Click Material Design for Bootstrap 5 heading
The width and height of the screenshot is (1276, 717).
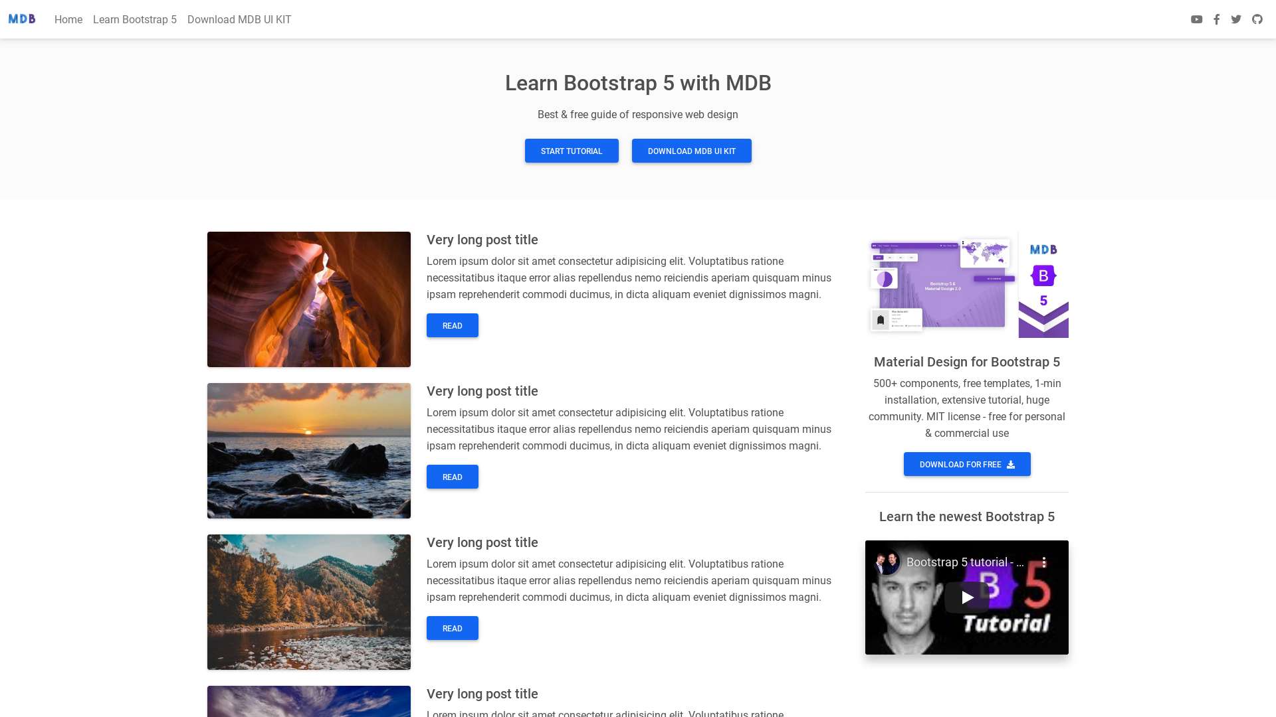tap(967, 362)
